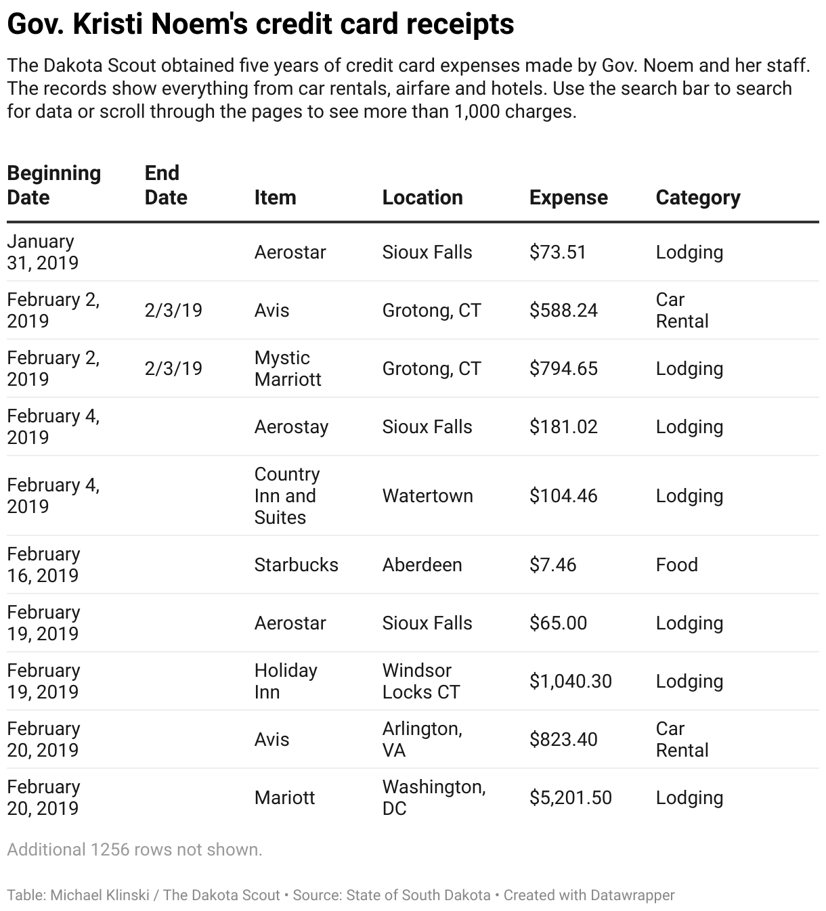
Task: Click the Watertown location cell
Action: [x=427, y=495]
